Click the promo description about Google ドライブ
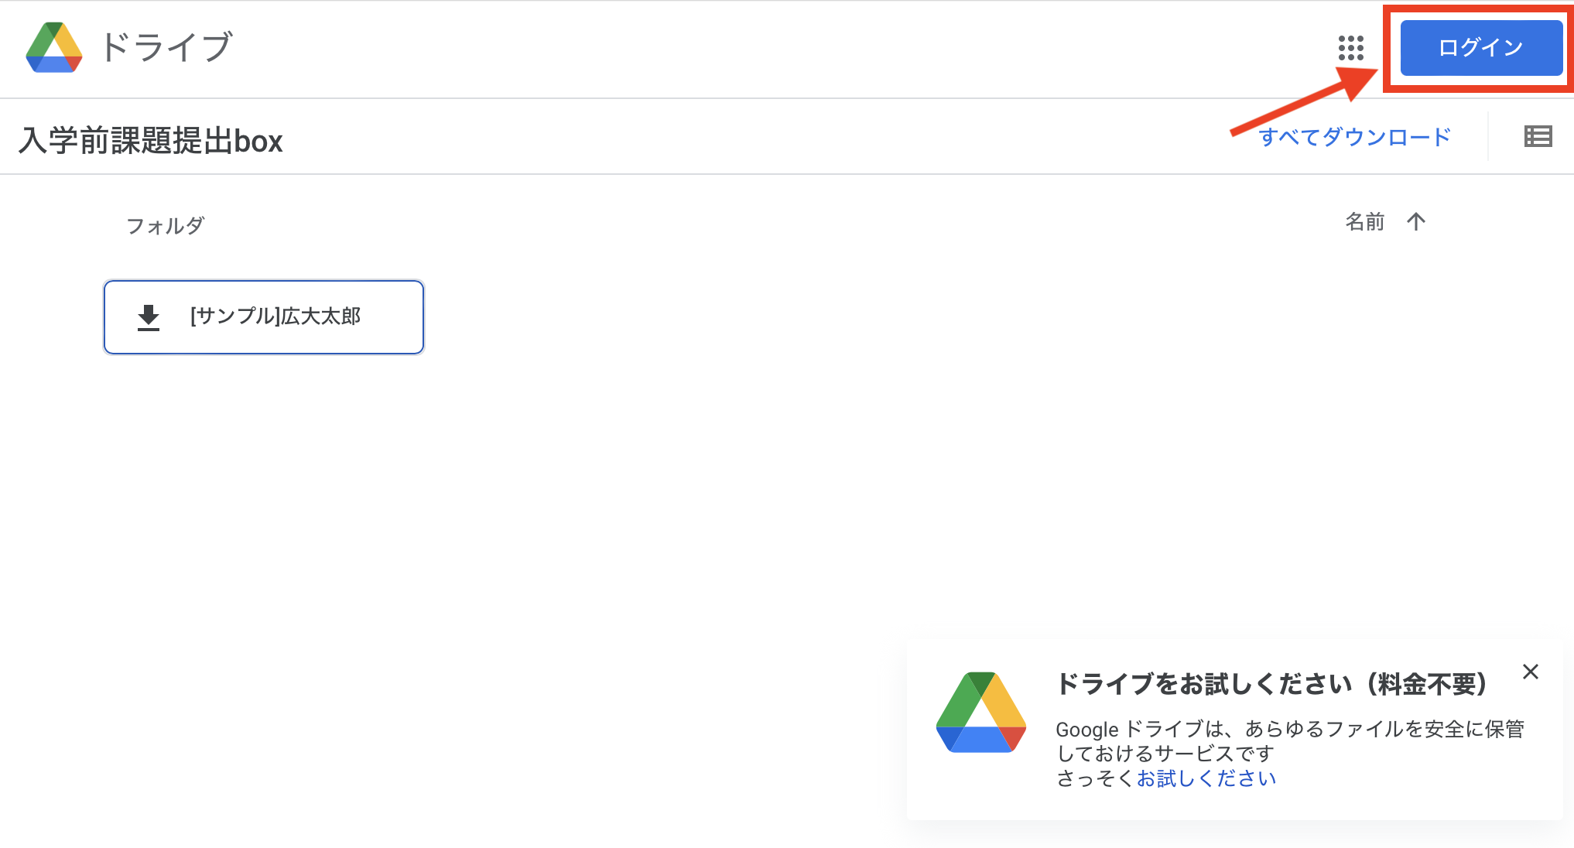This screenshot has height=848, width=1574. (1290, 741)
